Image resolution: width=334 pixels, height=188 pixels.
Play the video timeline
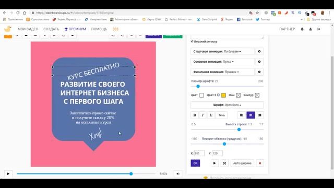pyautogui.click(x=8, y=174)
